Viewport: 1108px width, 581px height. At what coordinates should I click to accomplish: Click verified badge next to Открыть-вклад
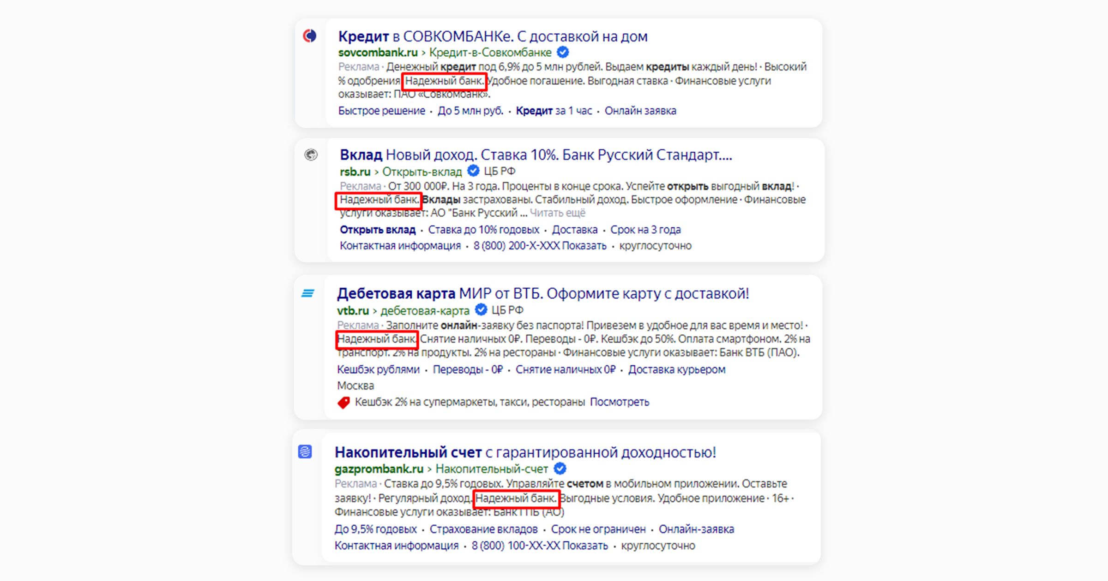coord(473,171)
